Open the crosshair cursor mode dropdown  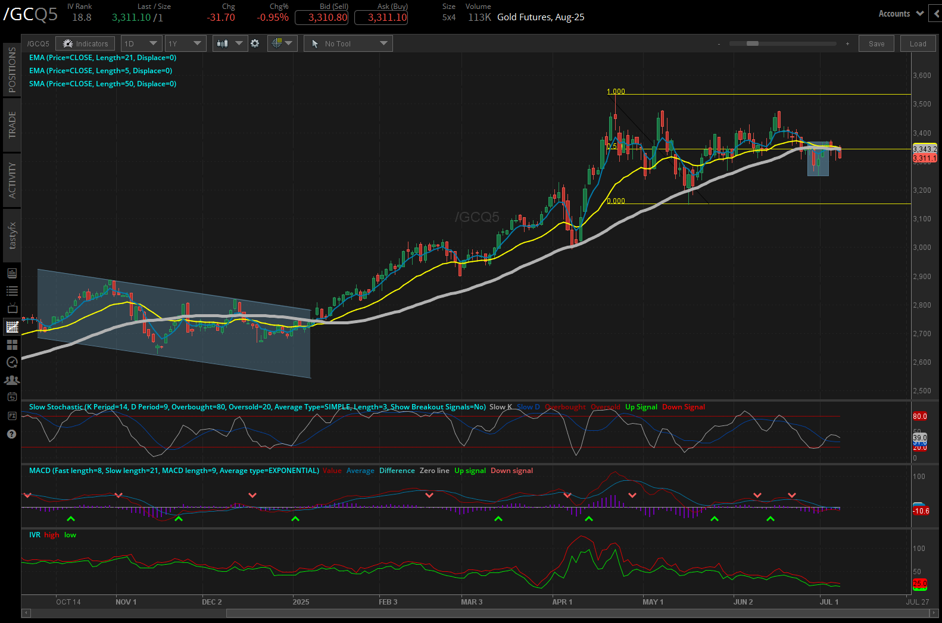coord(282,43)
